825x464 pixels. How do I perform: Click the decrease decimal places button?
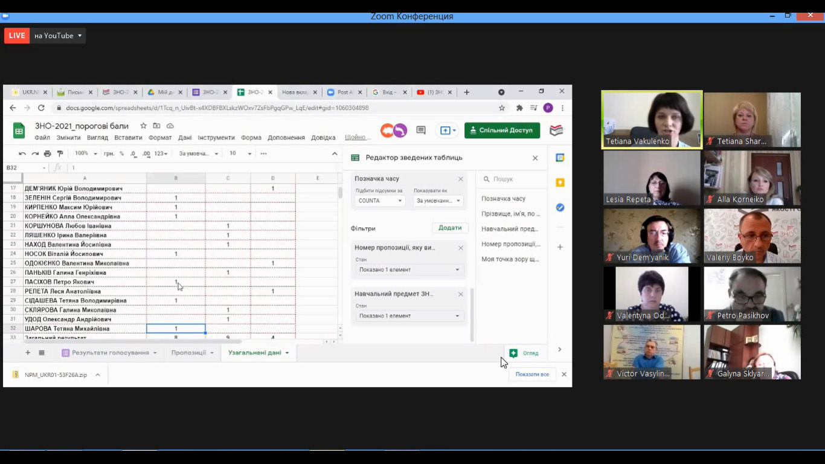click(133, 153)
